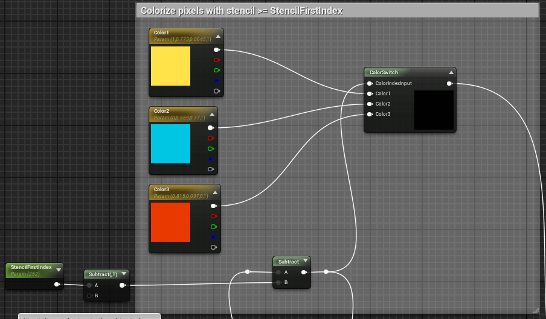Click Color2 node's blue channel output pin
546x319 pixels.
[x=210, y=159]
